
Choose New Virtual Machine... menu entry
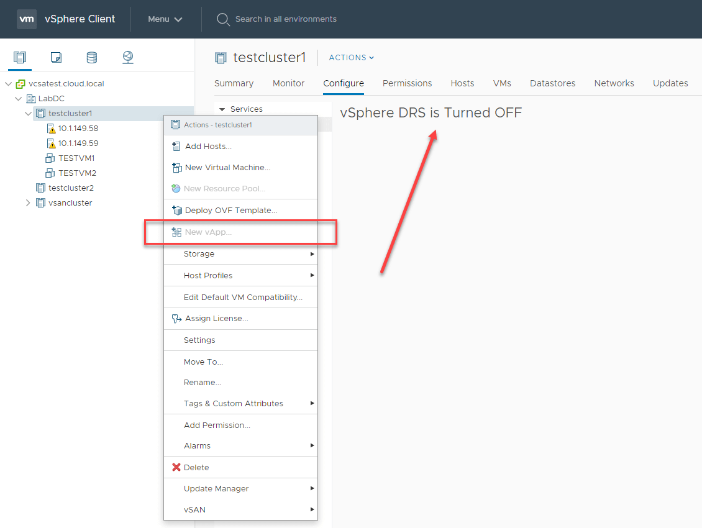(x=241, y=168)
